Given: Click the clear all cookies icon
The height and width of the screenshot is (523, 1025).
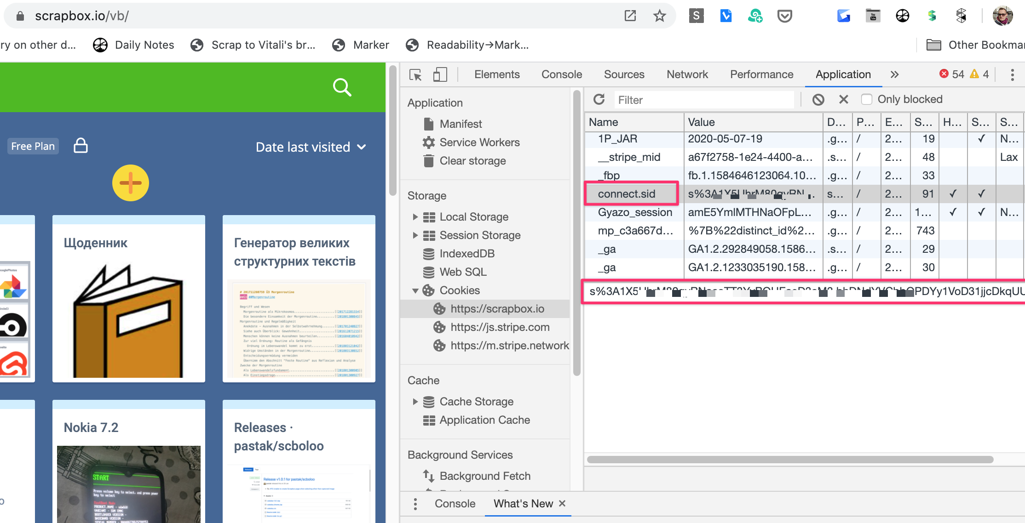Looking at the screenshot, I should click(818, 99).
